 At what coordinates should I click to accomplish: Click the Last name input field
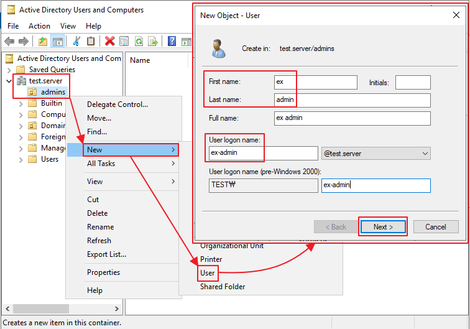pyautogui.click(x=352, y=100)
